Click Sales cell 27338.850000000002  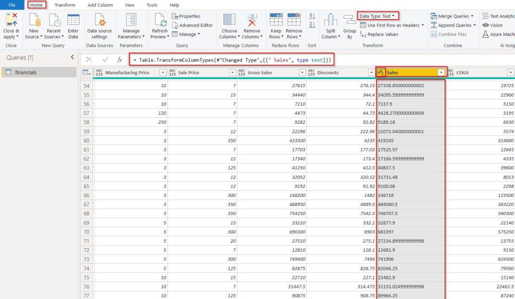pos(411,86)
